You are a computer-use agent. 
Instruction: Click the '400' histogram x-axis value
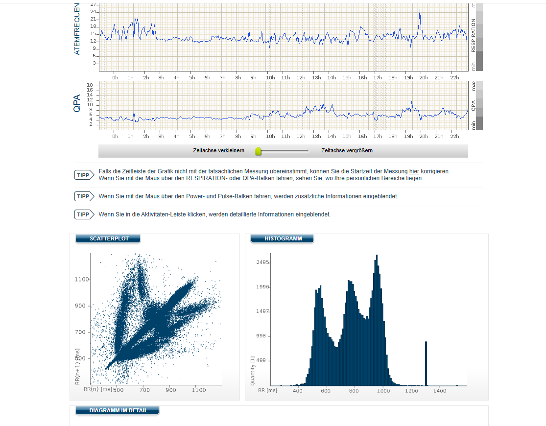297,391
